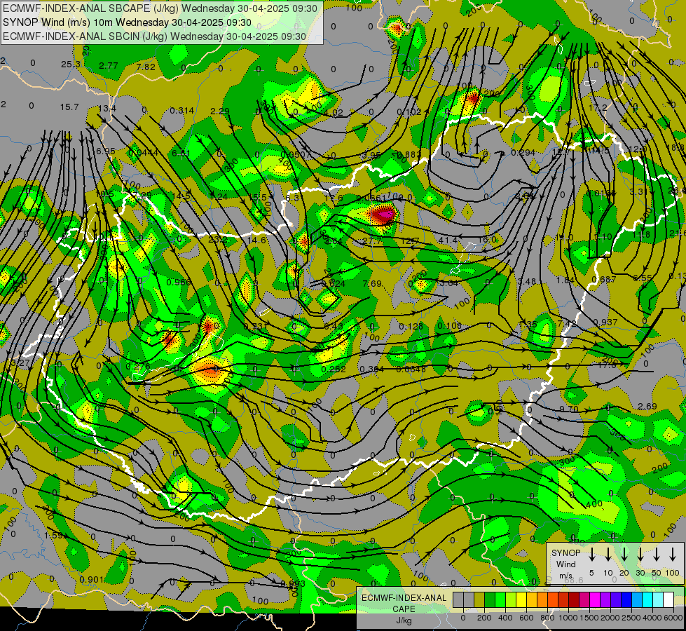The width and height of the screenshot is (686, 631).
Task: Click the 0.128 value on the map
Action: click(411, 326)
